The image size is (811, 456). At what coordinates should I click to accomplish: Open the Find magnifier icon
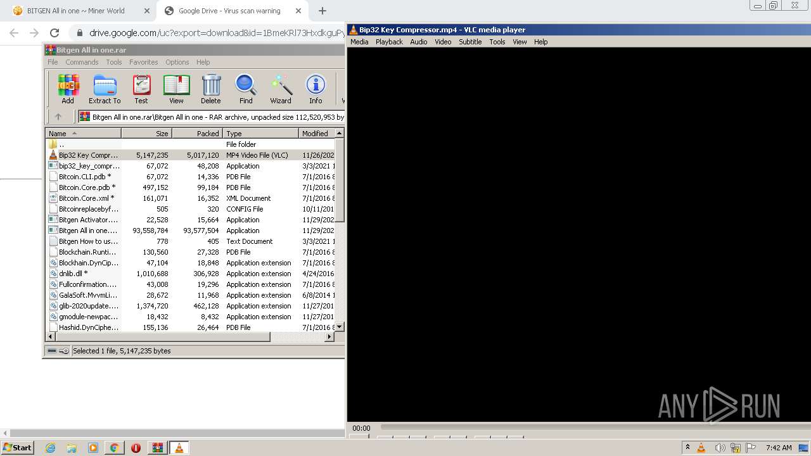pos(246,89)
